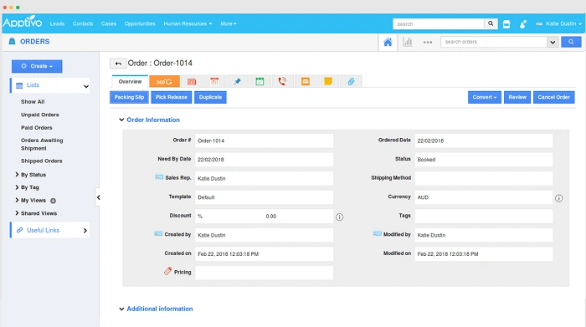This screenshot has height=327, width=586.
Task: Open Orders Awaiting Shipment list
Action: [42, 144]
